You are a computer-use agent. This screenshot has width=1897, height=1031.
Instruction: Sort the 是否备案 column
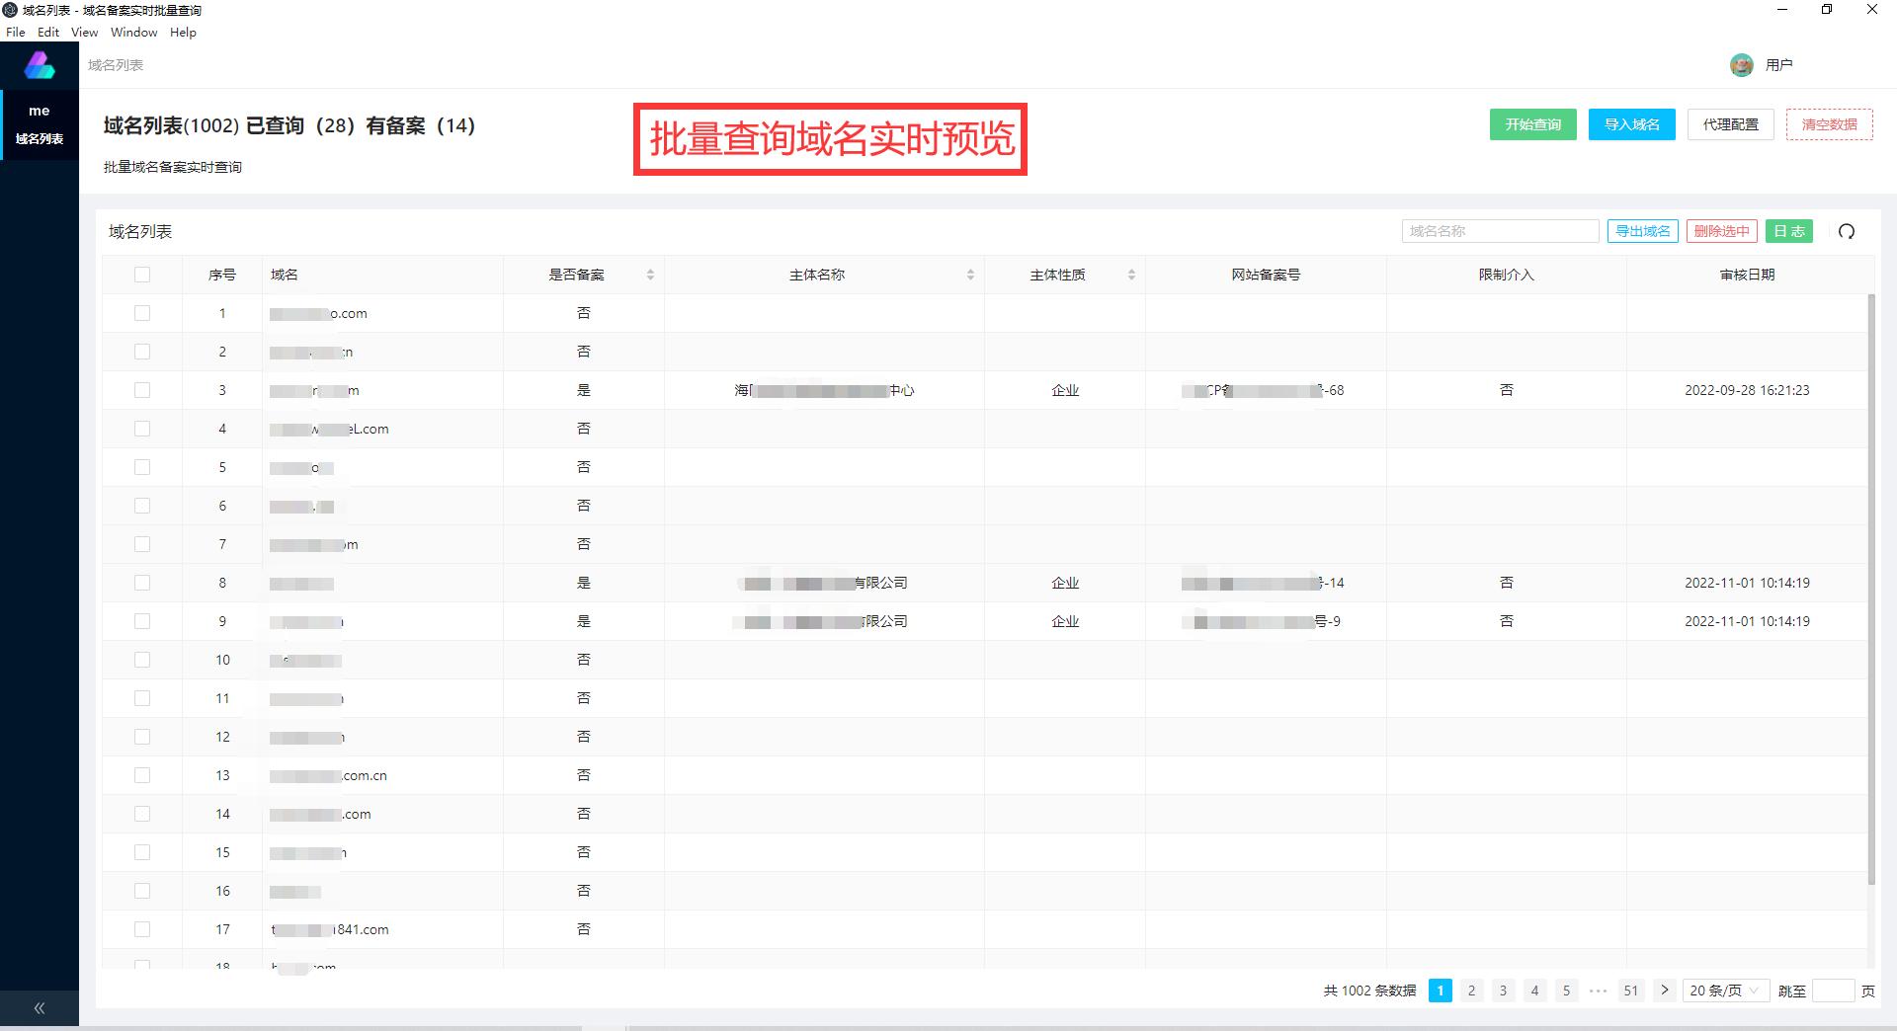click(x=650, y=274)
